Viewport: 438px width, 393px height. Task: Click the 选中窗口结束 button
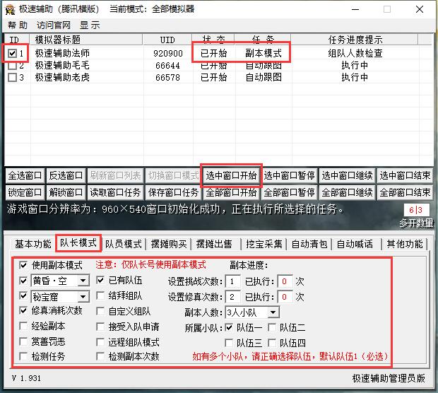[x=405, y=175]
